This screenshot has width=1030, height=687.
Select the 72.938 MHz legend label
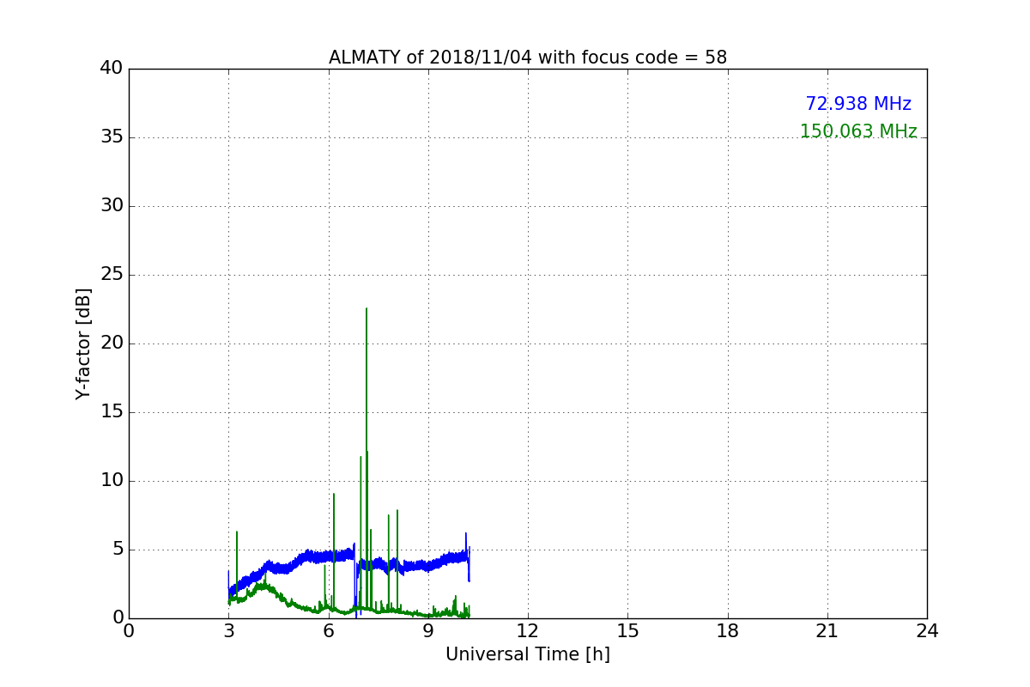click(x=858, y=104)
